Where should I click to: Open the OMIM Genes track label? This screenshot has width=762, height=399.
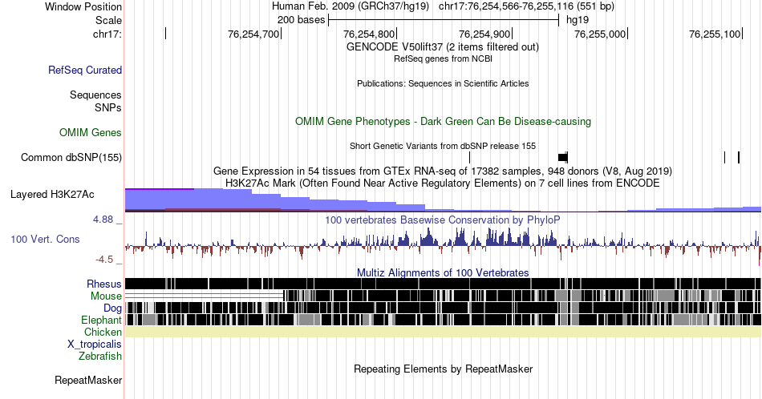tap(91, 132)
